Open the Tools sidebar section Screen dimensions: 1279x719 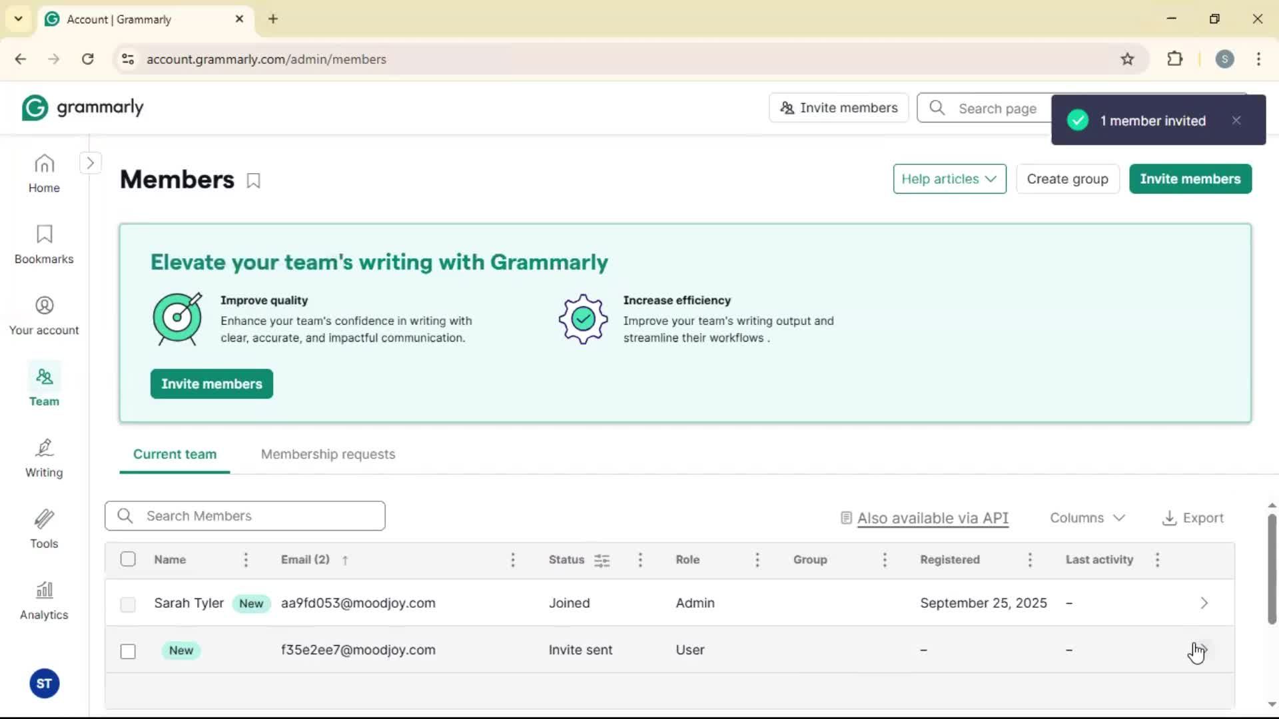click(x=44, y=529)
